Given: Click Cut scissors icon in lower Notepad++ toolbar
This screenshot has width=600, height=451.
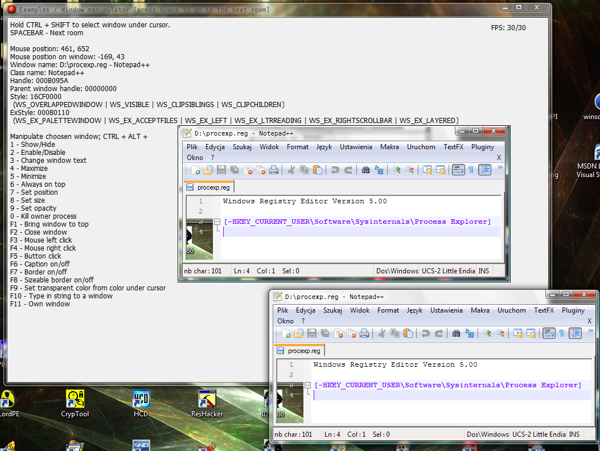Looking at the screenshot, I should pos(382,333).
